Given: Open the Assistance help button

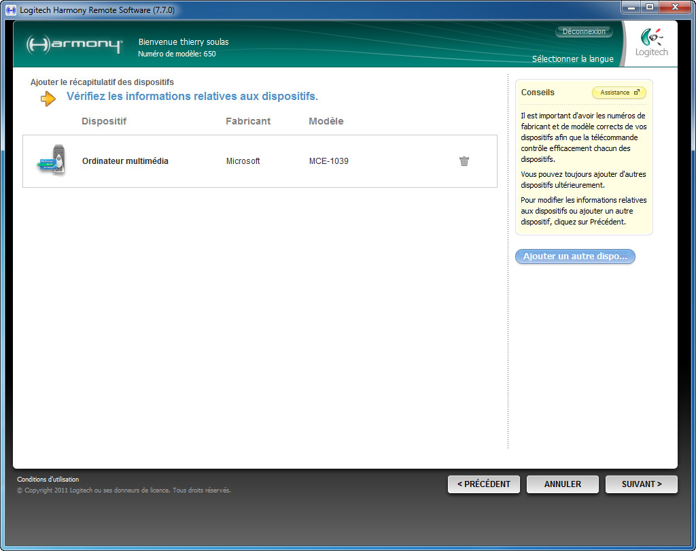Looking at the screenshot, I should click(x=619, y=93).
